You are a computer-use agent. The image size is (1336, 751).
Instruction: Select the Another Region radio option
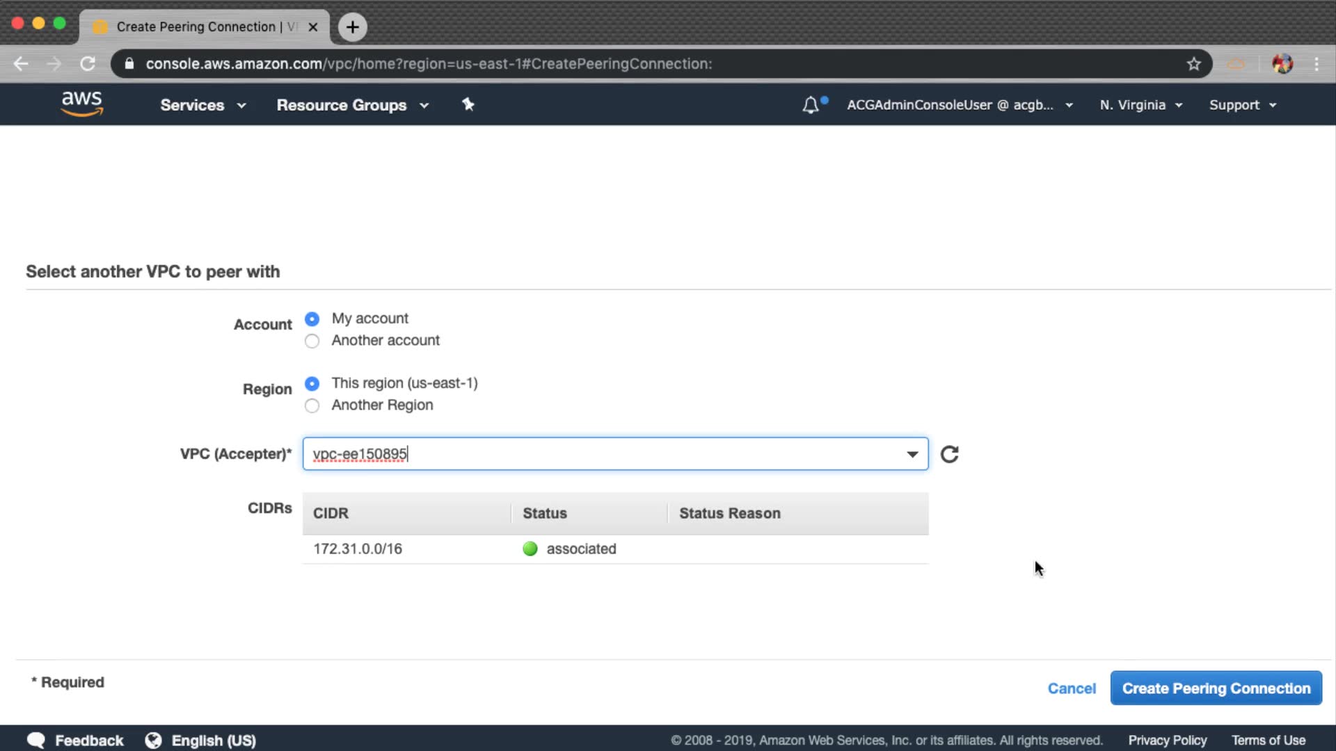(312, 405)
